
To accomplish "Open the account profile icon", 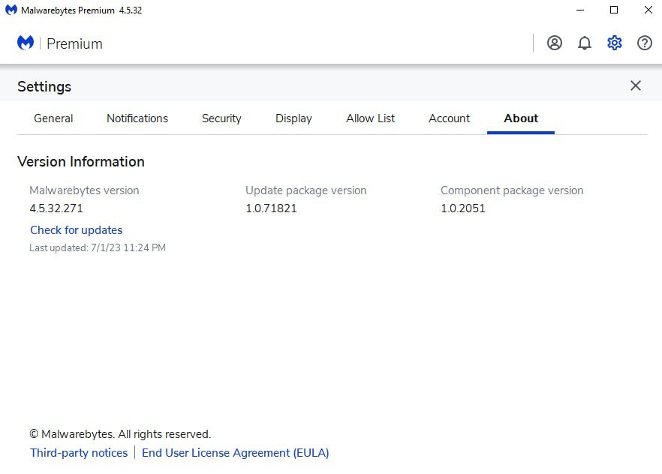I will [555, 43].
